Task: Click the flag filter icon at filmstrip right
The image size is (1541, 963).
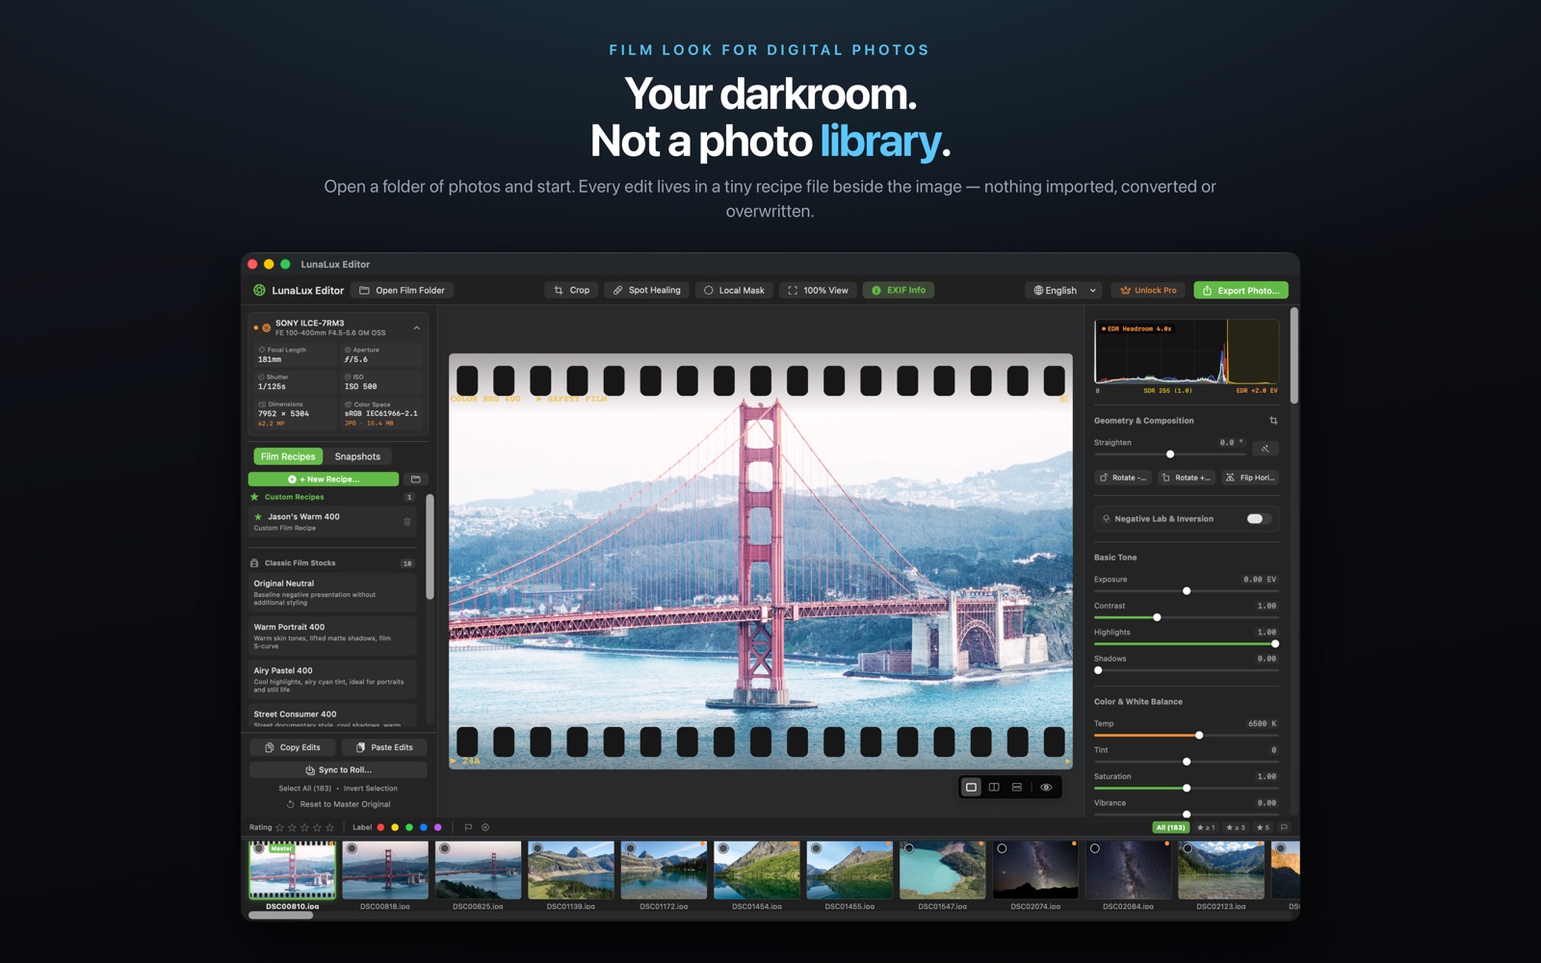Action: (x=1284, y=827)
